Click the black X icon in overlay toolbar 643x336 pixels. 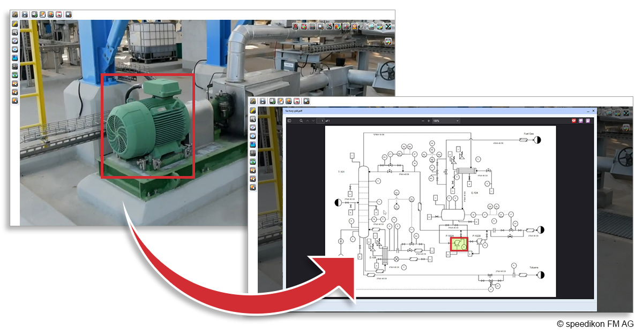388,26
